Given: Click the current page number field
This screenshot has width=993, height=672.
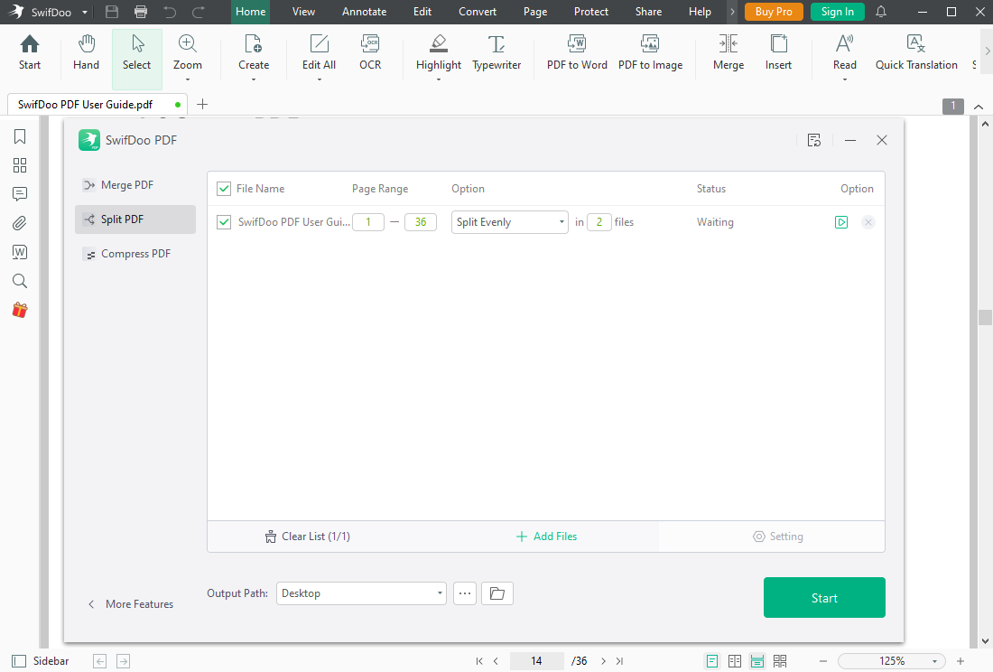Looking at the screenshot, I should tap(536, 661).
